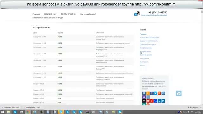
Task: Open Глобальная матрица in the sidebar menu
Action: pos(147,45)
